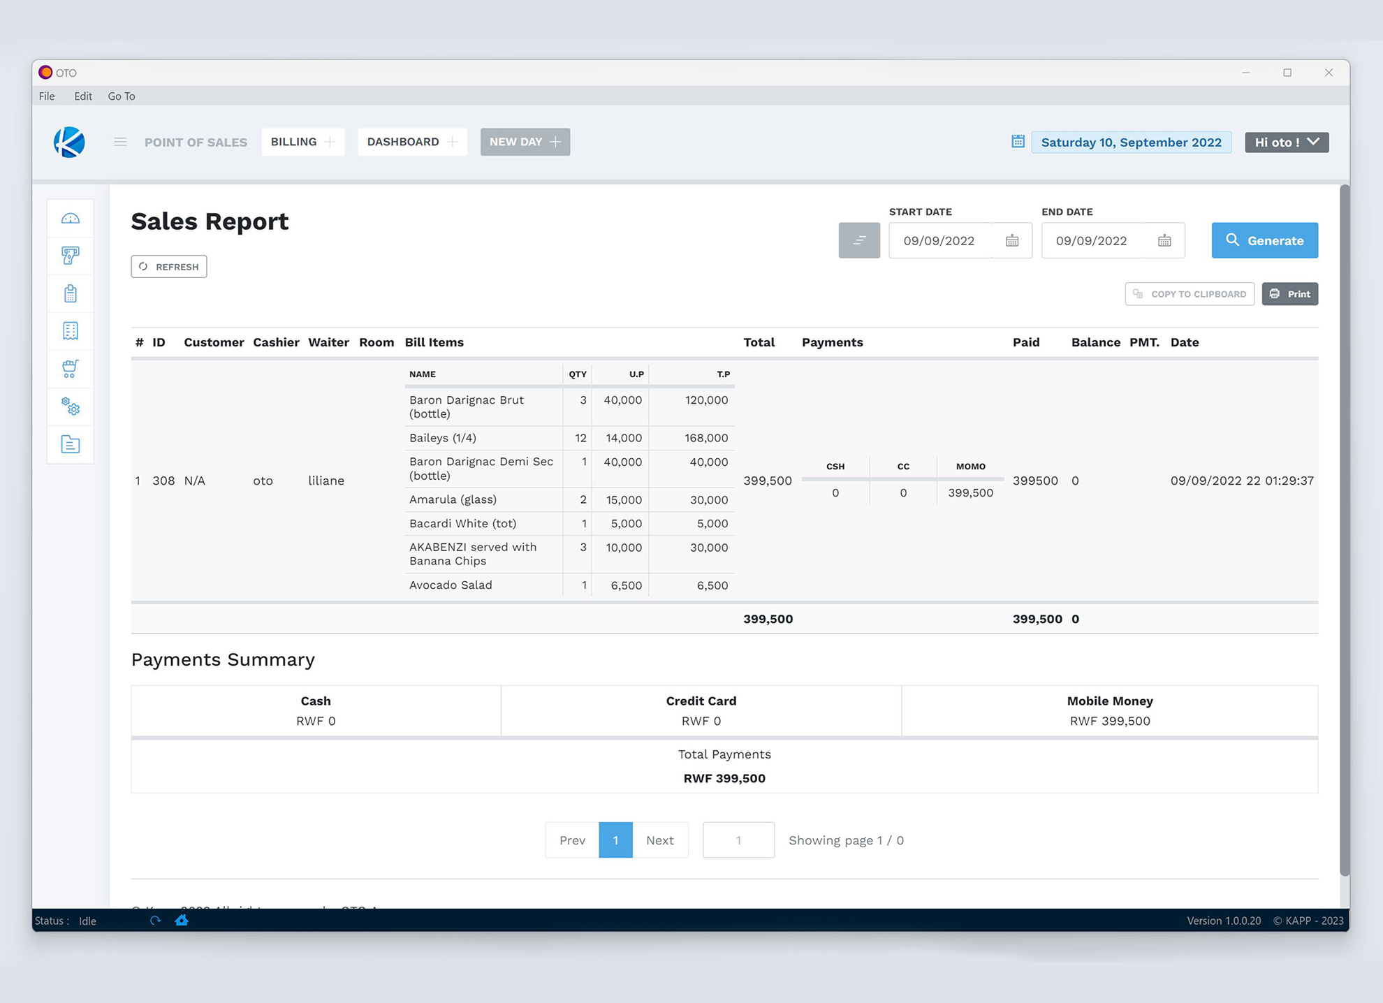
Task: Open the File menu
Action: click(x=46, y=96)
